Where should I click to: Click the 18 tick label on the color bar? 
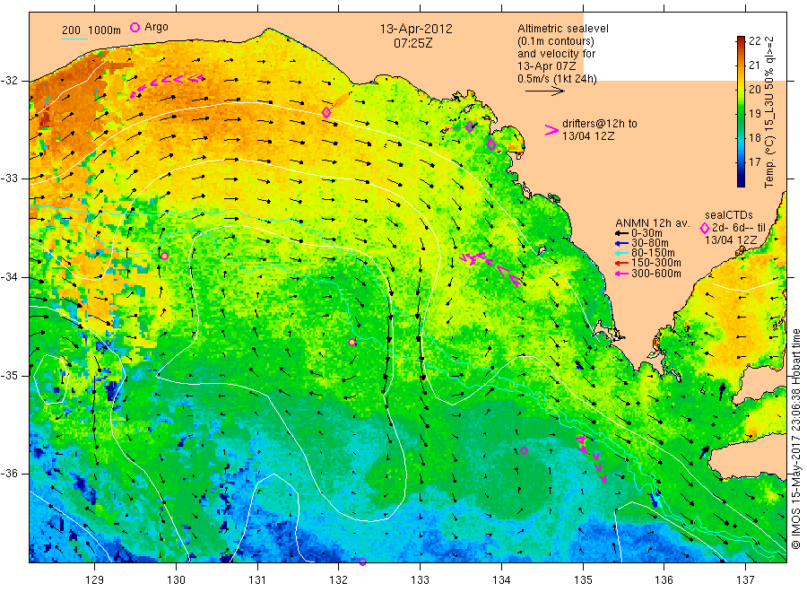754,137
